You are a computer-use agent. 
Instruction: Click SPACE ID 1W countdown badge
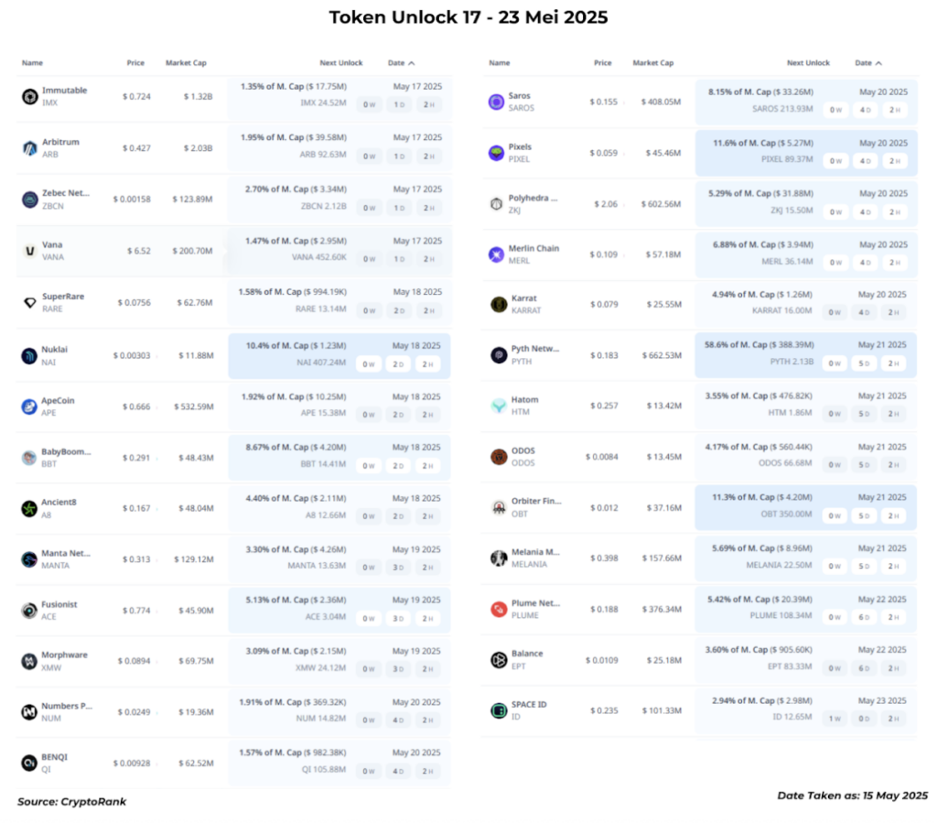tap(835, 719)
